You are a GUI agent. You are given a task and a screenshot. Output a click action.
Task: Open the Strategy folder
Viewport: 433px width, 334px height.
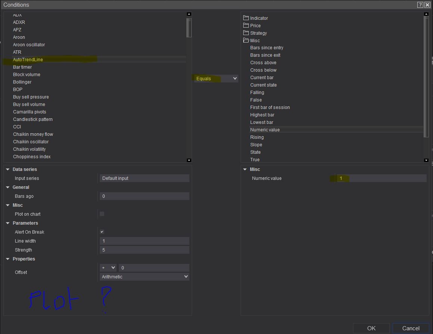coord(255,33)
